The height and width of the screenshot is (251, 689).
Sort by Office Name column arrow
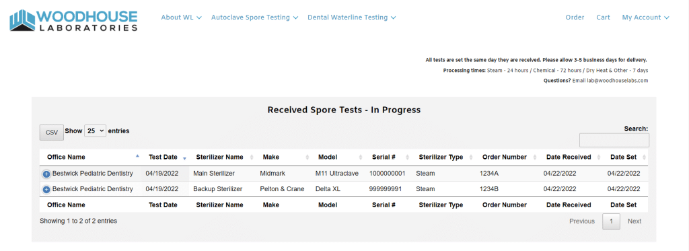(x=137, y=157)
